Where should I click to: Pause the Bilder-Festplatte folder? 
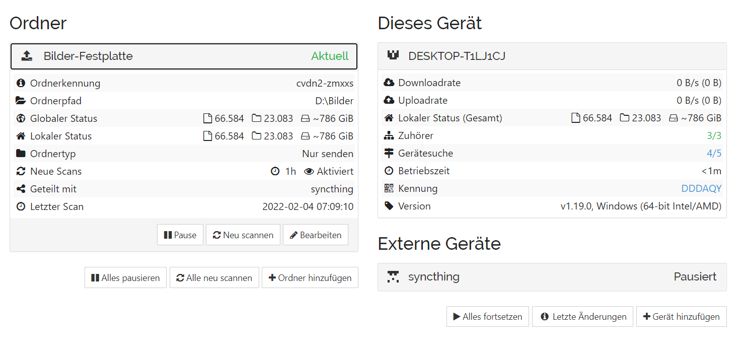click(180, 235)
